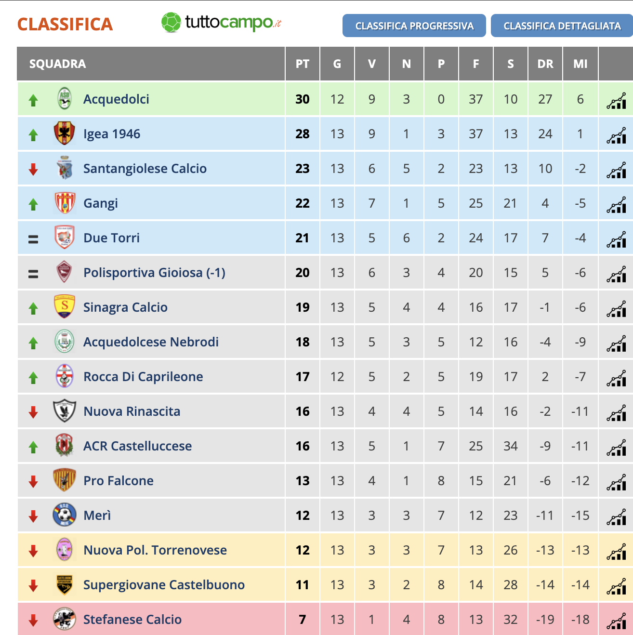The height and width of the screenshot is (635, 633).
Task: Click tuttocampo.it logo
Action: click(x=221, y=22)
